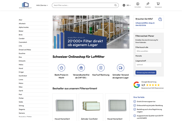
Task: Open the last Hoval HomeVent product image
Action: pyautogui.click(x=117, y=105)
